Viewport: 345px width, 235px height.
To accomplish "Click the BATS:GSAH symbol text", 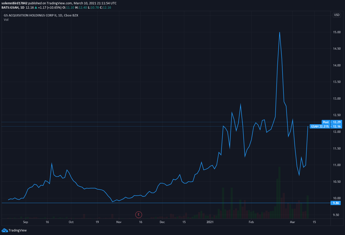I will click(x=10, y=8).
